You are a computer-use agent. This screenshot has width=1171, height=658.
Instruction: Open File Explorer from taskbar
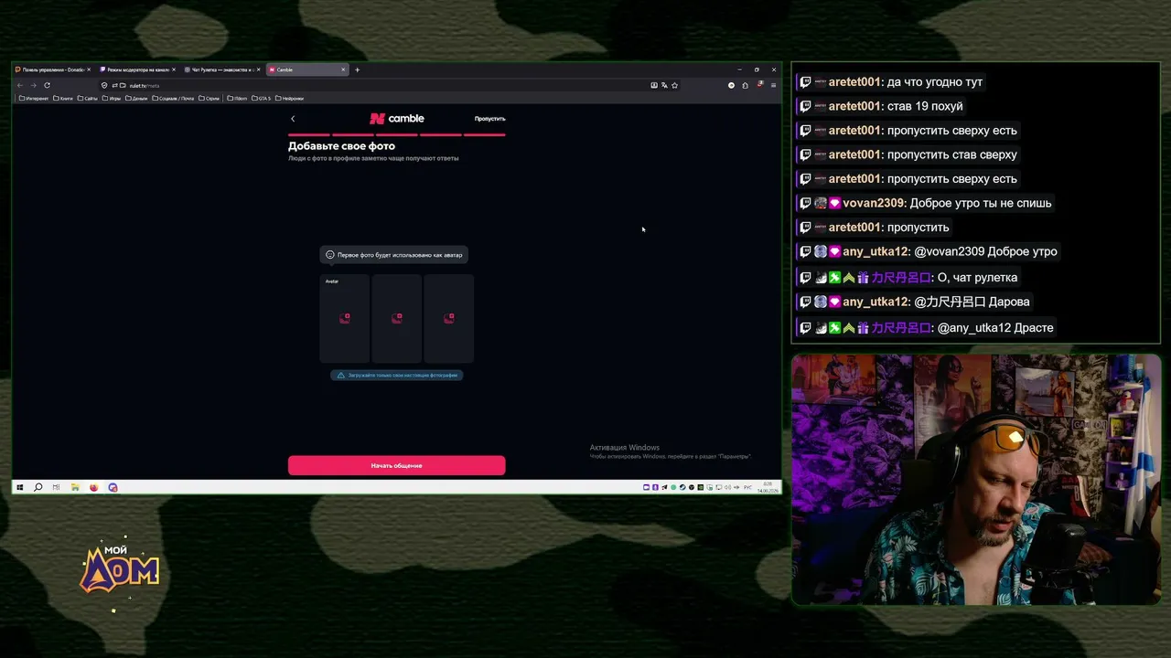point(75,487)
